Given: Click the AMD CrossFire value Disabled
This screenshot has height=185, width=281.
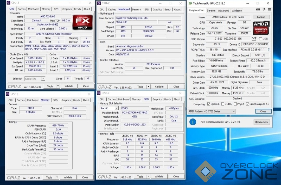Looking at the screenshot, I should pyautogui.click(x=238, y=98).
